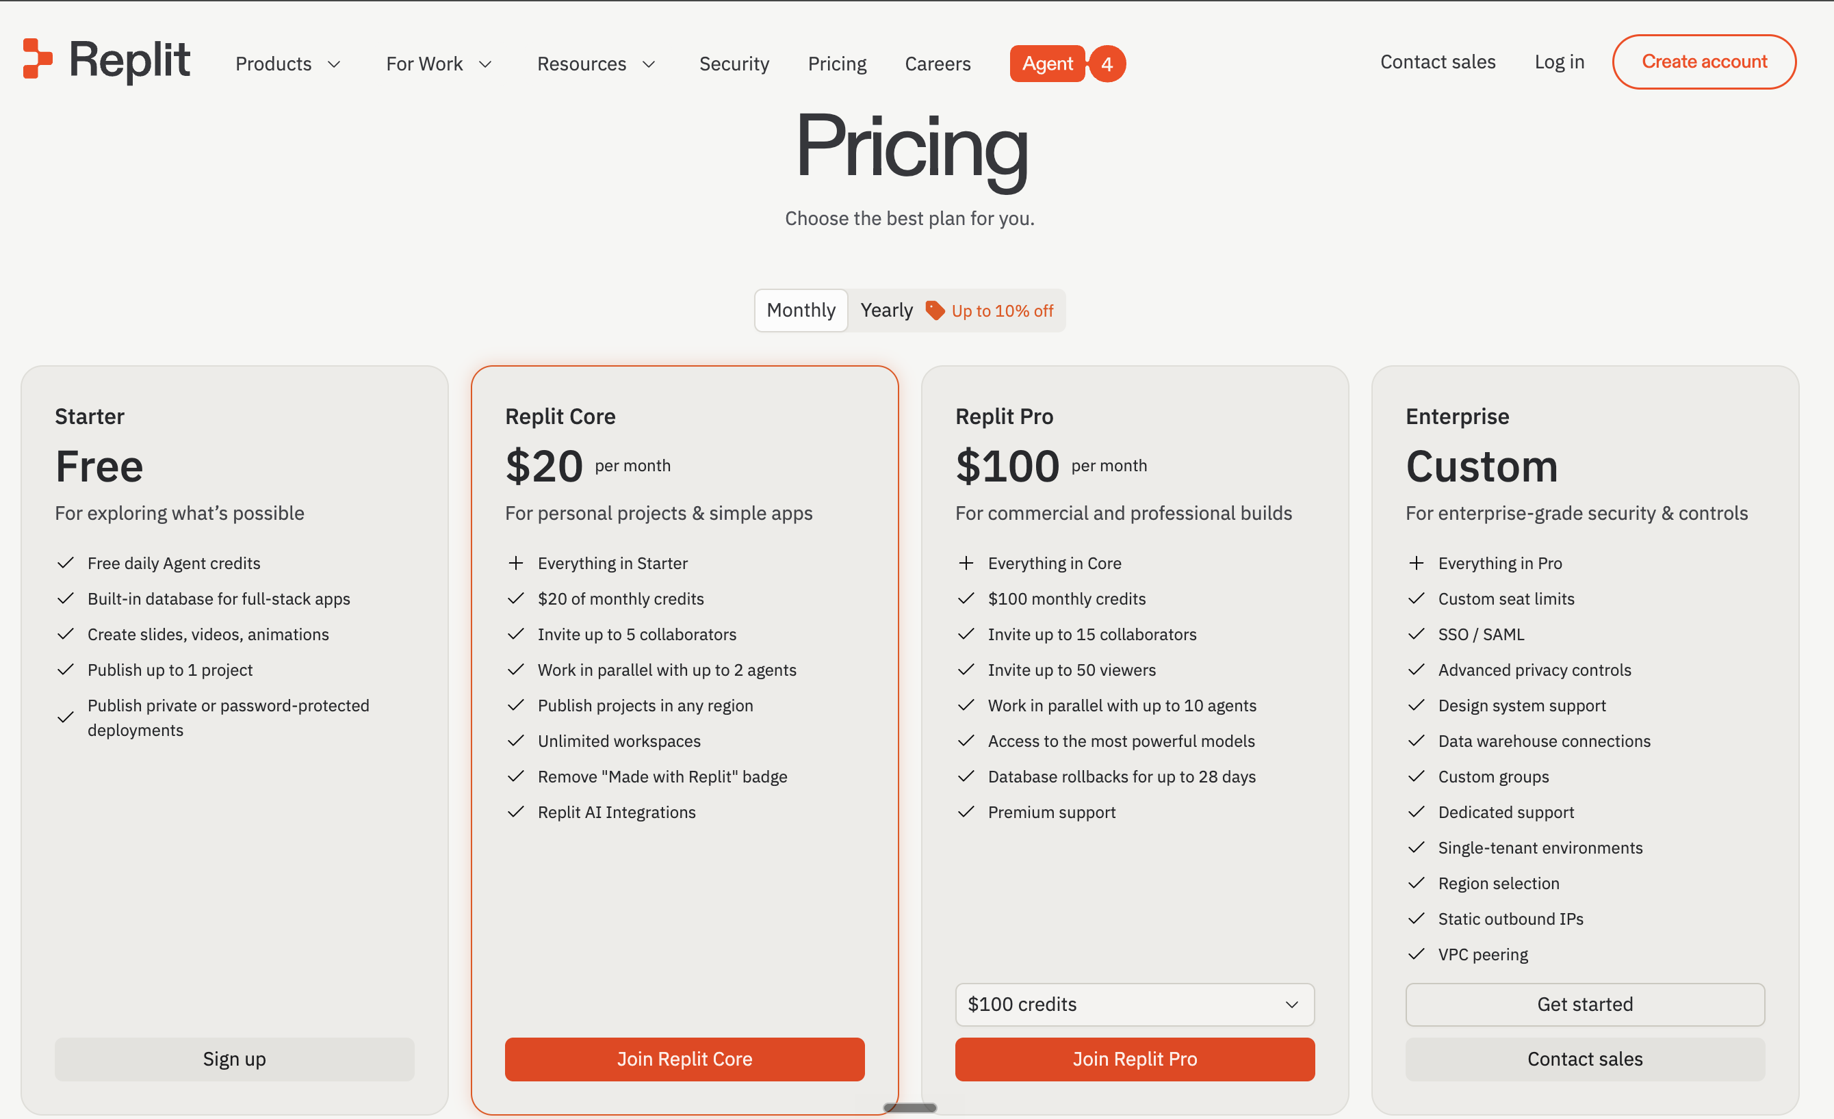The image size is (1834, 1119).
Task: Go to the Careers page
Action: [x=938, y=64]
